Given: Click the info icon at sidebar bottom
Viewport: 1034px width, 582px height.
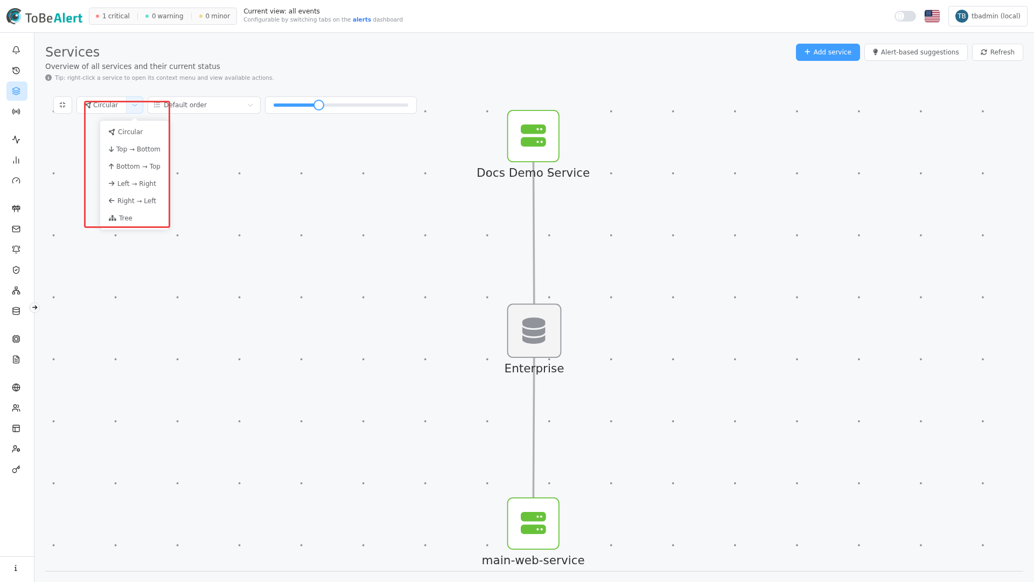Looking at the screenshot, I should tap(16, 568).
